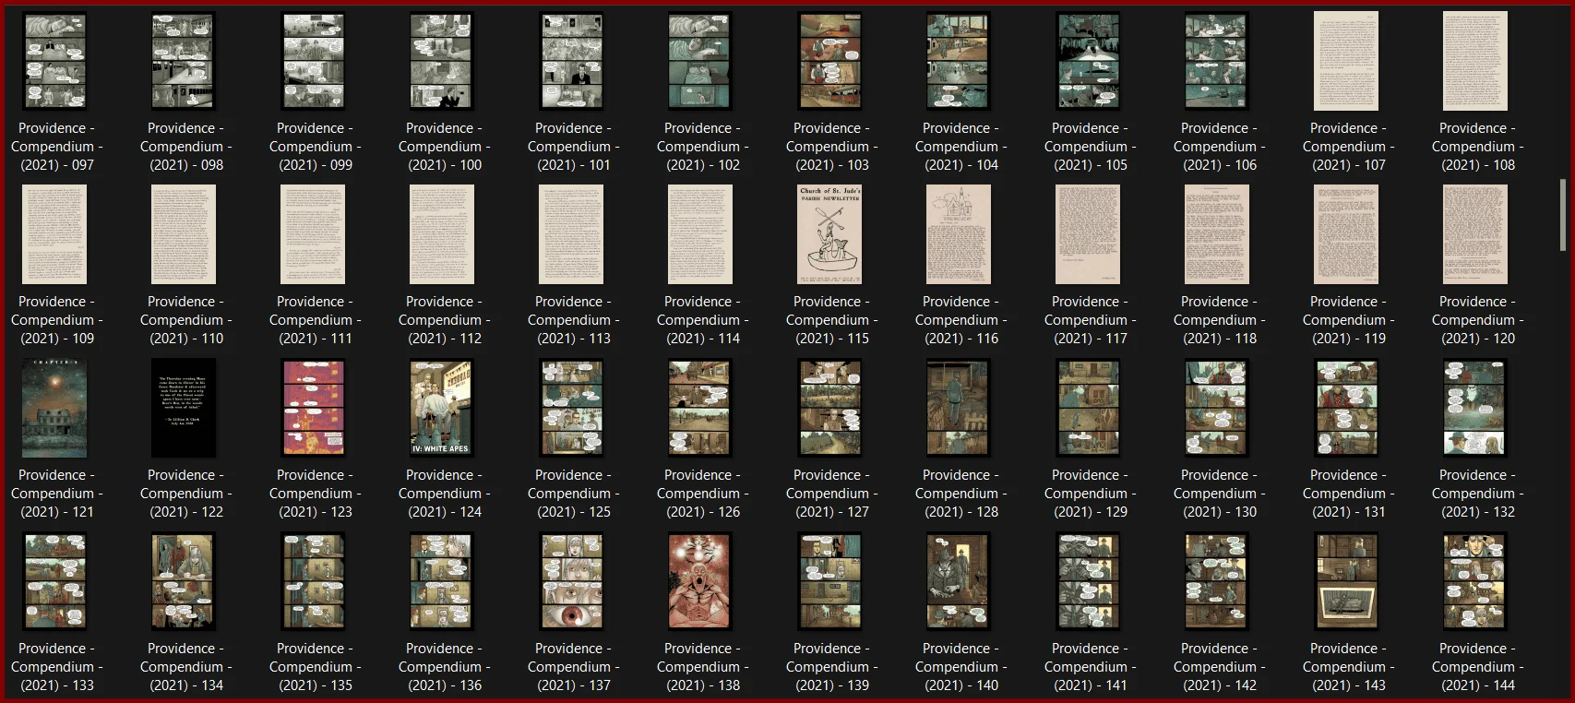Click the page 104 comic thumbnail
This screenshot has height=703, width=1575.
959,61
